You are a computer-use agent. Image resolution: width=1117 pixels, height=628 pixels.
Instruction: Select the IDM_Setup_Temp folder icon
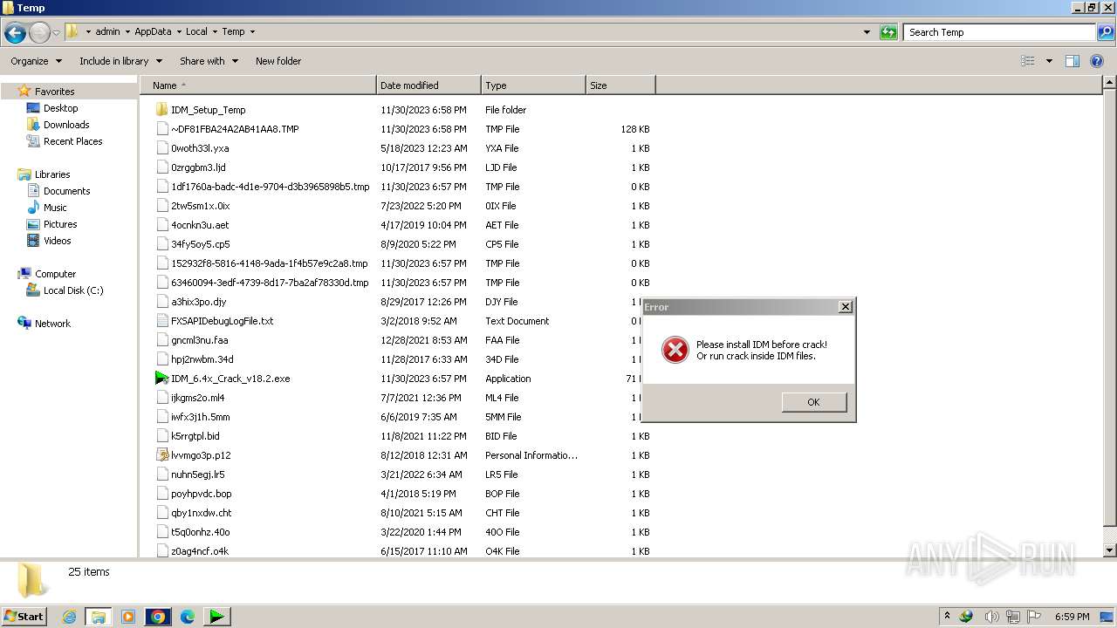pos(161,110)
